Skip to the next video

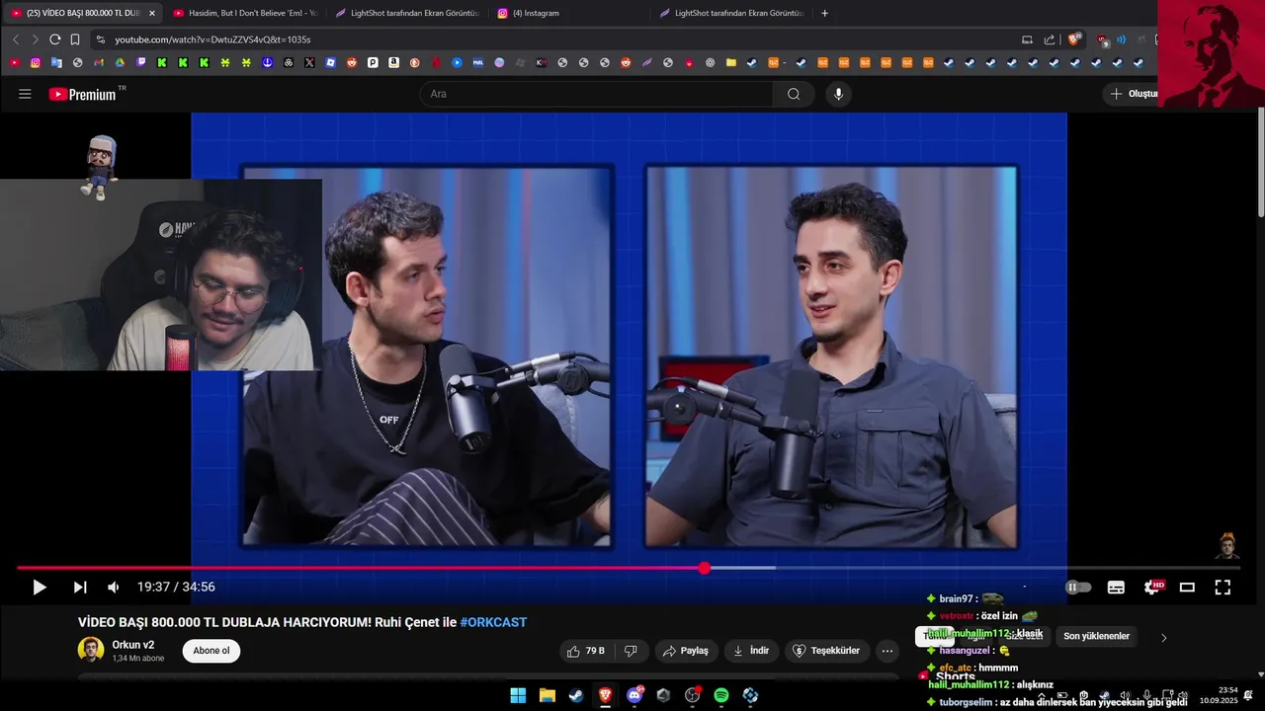point(80,588)
